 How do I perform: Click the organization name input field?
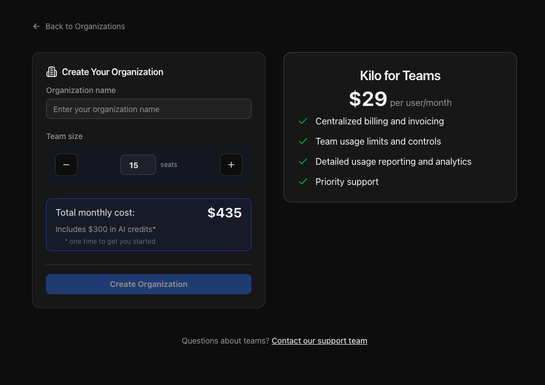[x=148, y=109]
